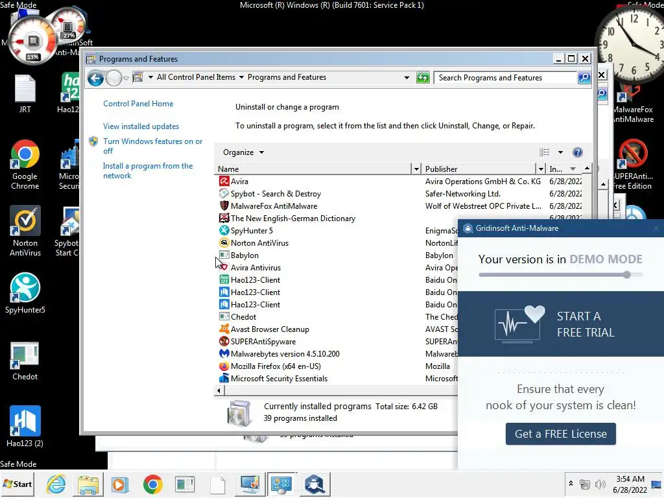The height and width of the screenshot is (498, 664).
Task: Select the Chedot program row
Action: pyautogui.click(x=337, y=316)
